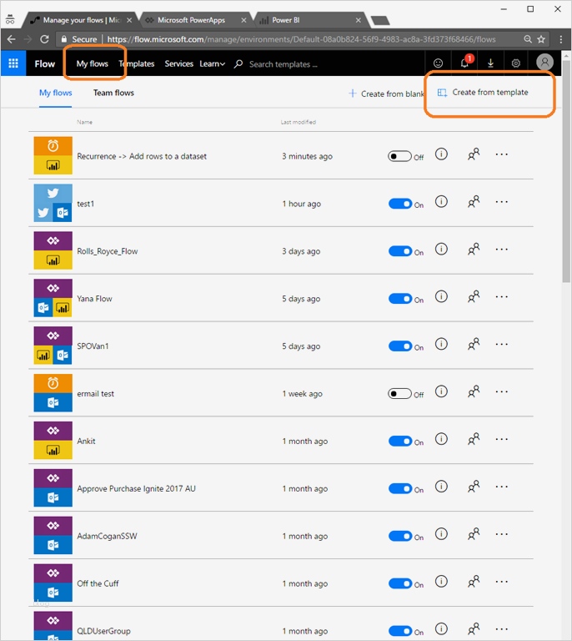The width and height of the screenshot is (572, 641).
Task: Open Services in top navigation
Action: tap(178, 63)
